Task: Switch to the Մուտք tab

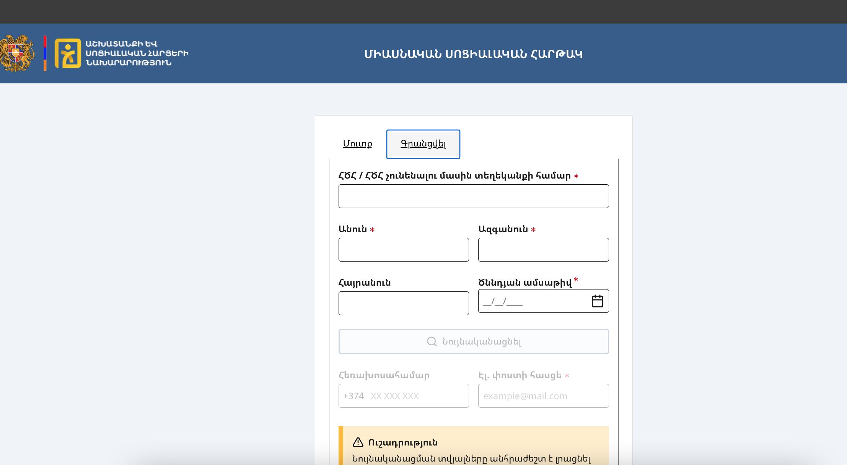Action: pos(357,144)
